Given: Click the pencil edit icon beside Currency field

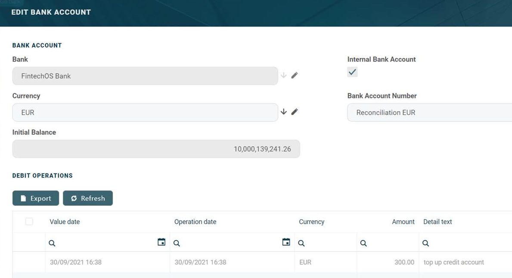Looking at the screenshot, I should [295, 112].
